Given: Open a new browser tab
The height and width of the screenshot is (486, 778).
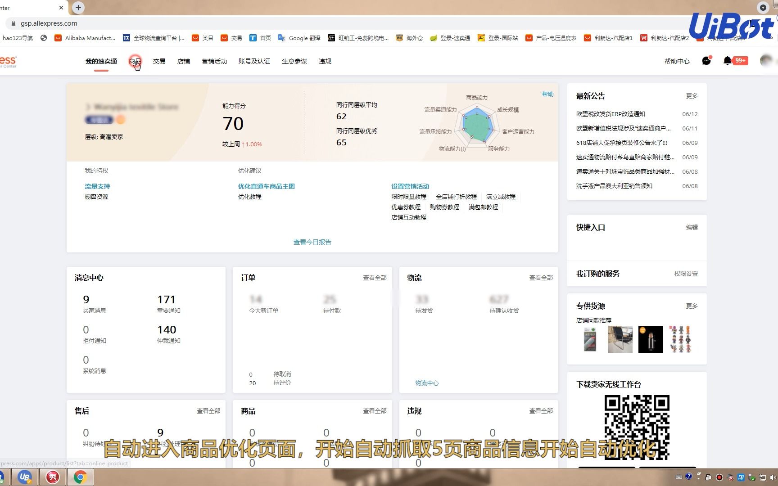Looking at the screenshot, I should (x=78, y=8).
